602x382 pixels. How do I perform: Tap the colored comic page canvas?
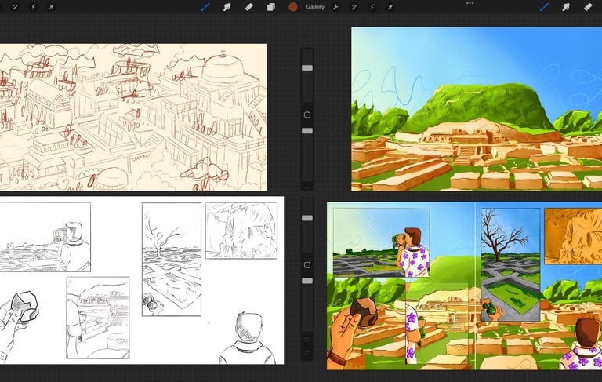pos(464,286)
